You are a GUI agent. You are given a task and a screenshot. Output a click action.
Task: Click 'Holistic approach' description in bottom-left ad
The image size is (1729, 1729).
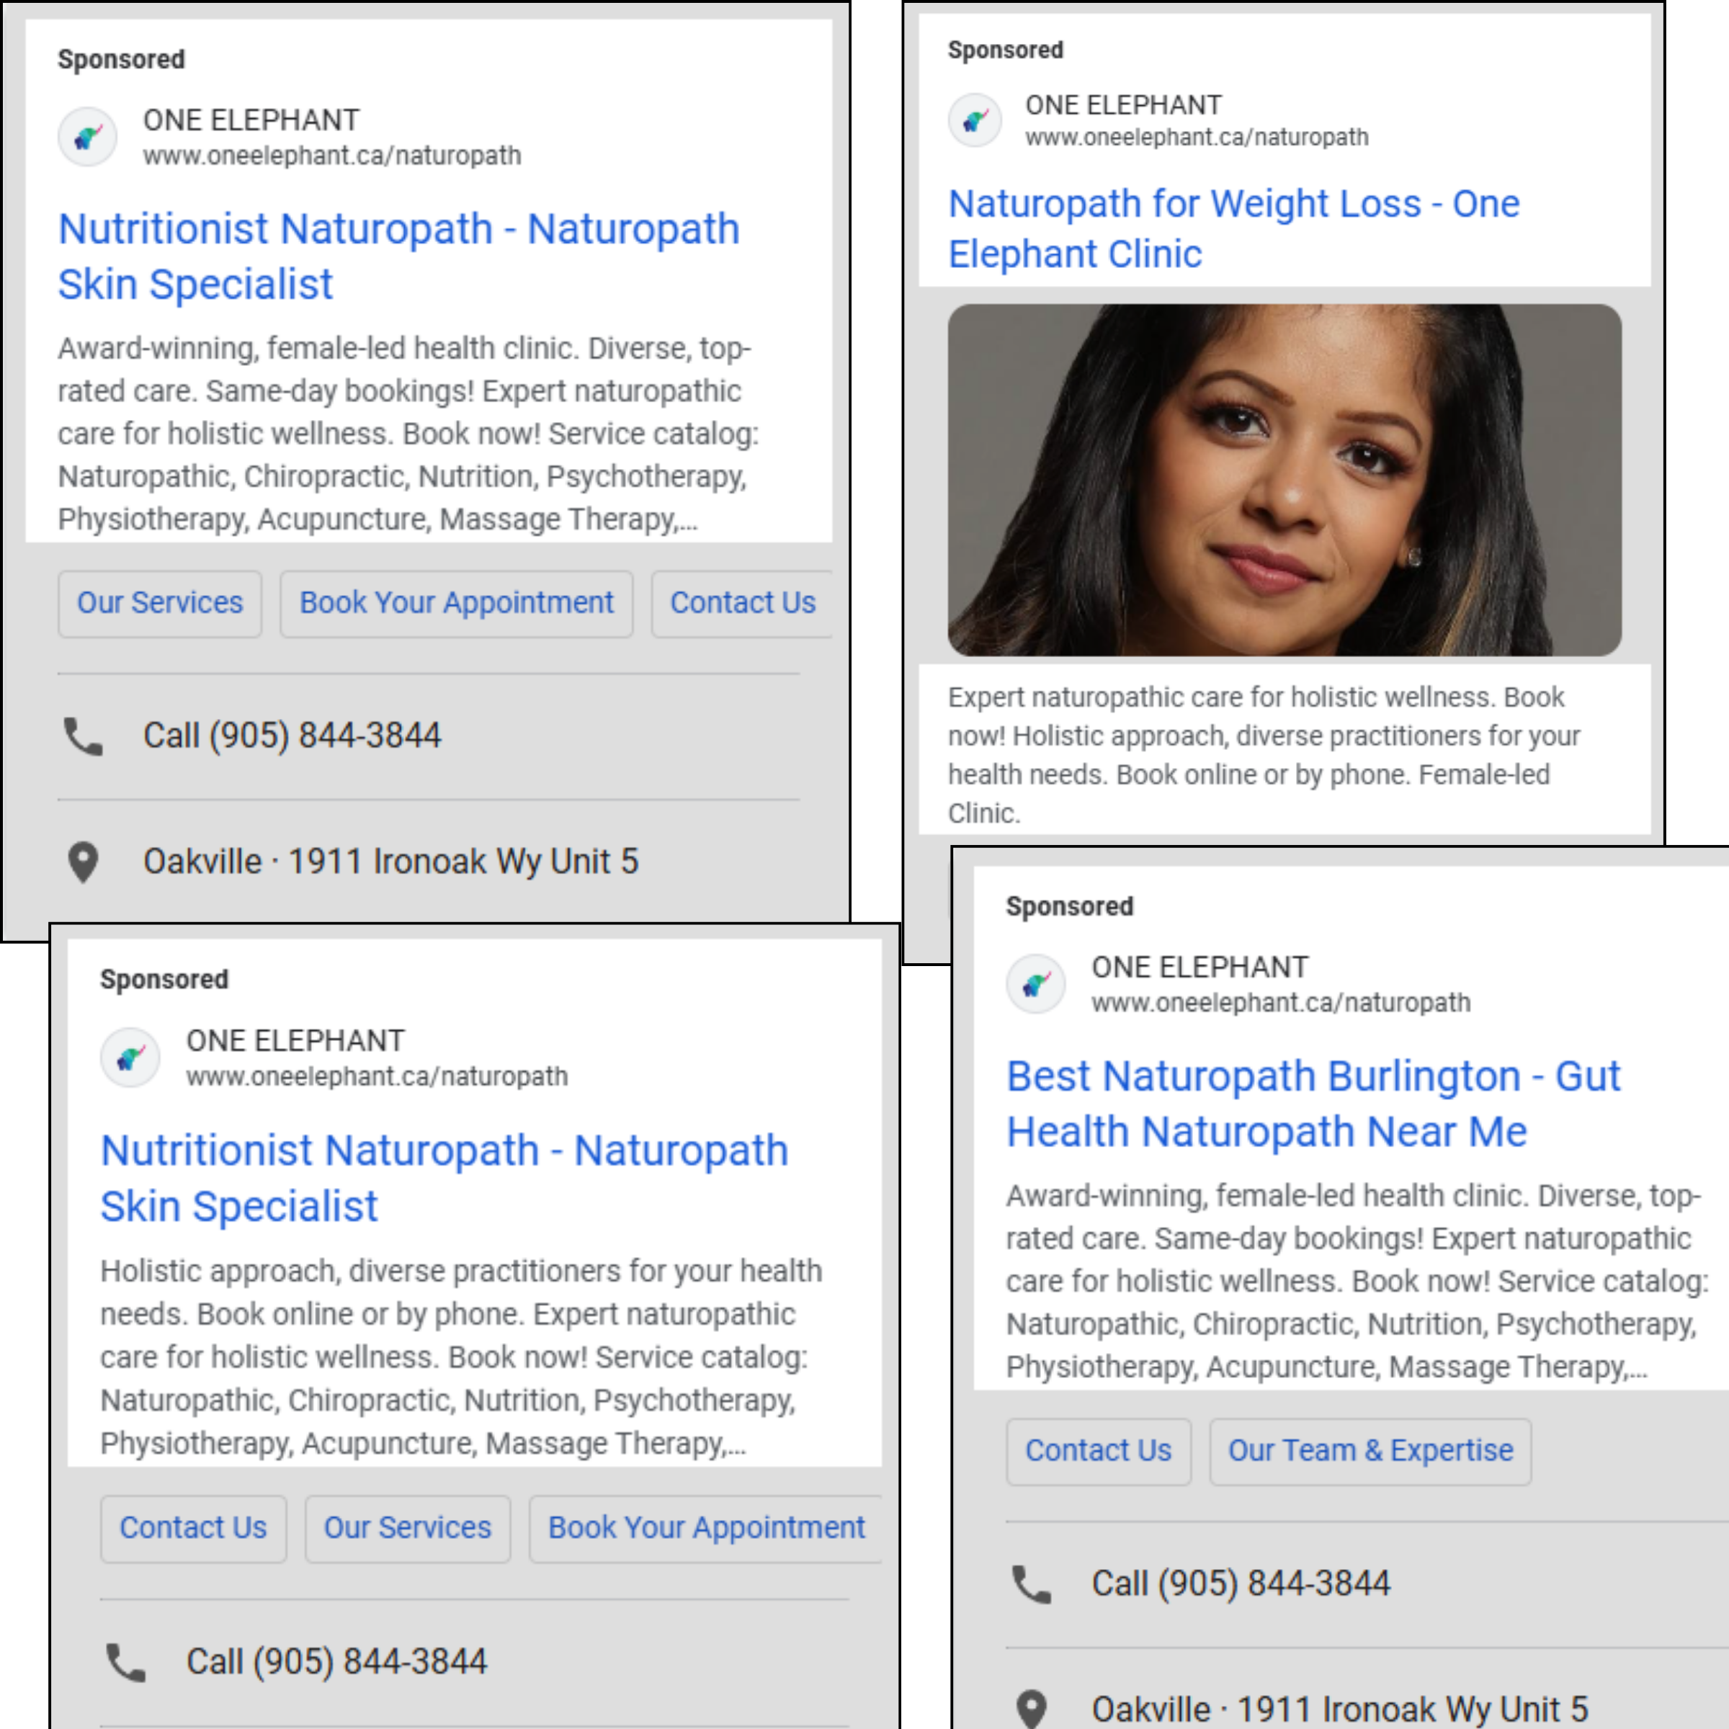tap(461, 1357)
